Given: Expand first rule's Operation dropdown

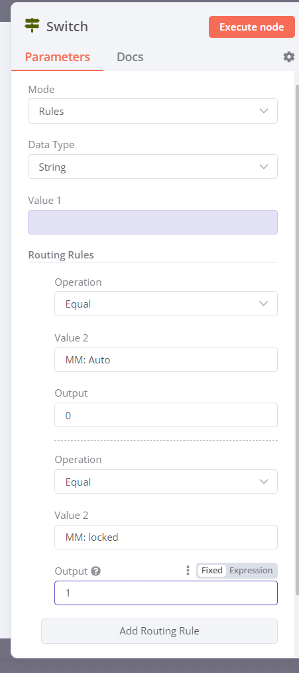Looking at the screenshot, I should coord(166,304).
